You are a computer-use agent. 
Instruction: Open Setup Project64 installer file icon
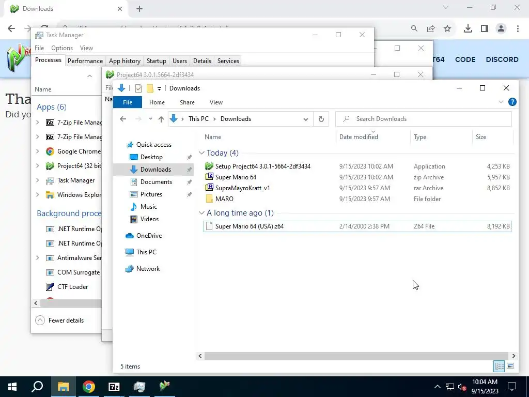click(x=209, y=166)
